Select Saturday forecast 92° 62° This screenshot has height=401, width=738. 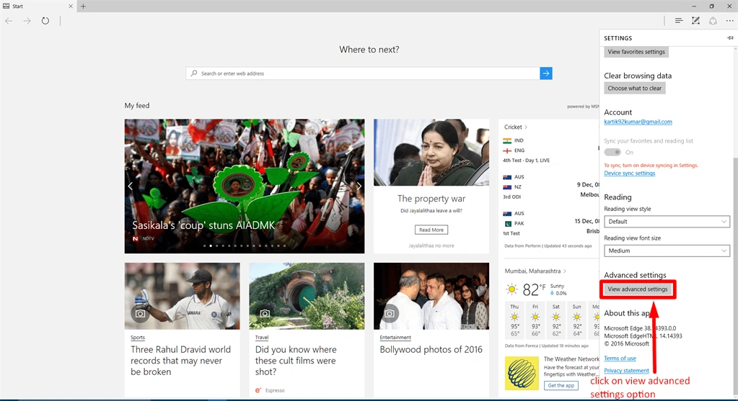pos(556,320)
